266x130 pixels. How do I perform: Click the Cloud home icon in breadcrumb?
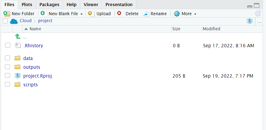[14, 21]
